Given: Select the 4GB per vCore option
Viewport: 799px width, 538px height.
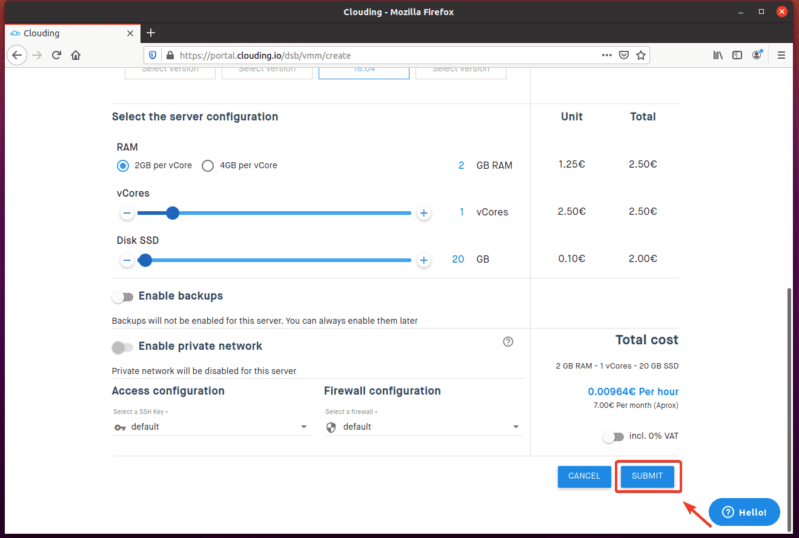Looking at the screenshot, I should pos(208,166).
